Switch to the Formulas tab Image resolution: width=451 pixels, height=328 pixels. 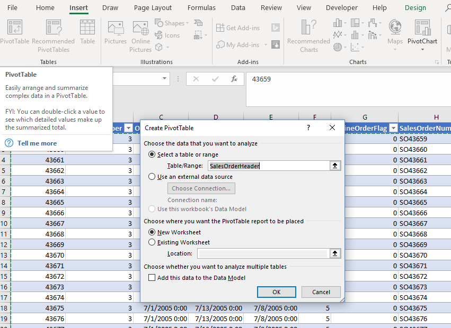pos(201,8)
